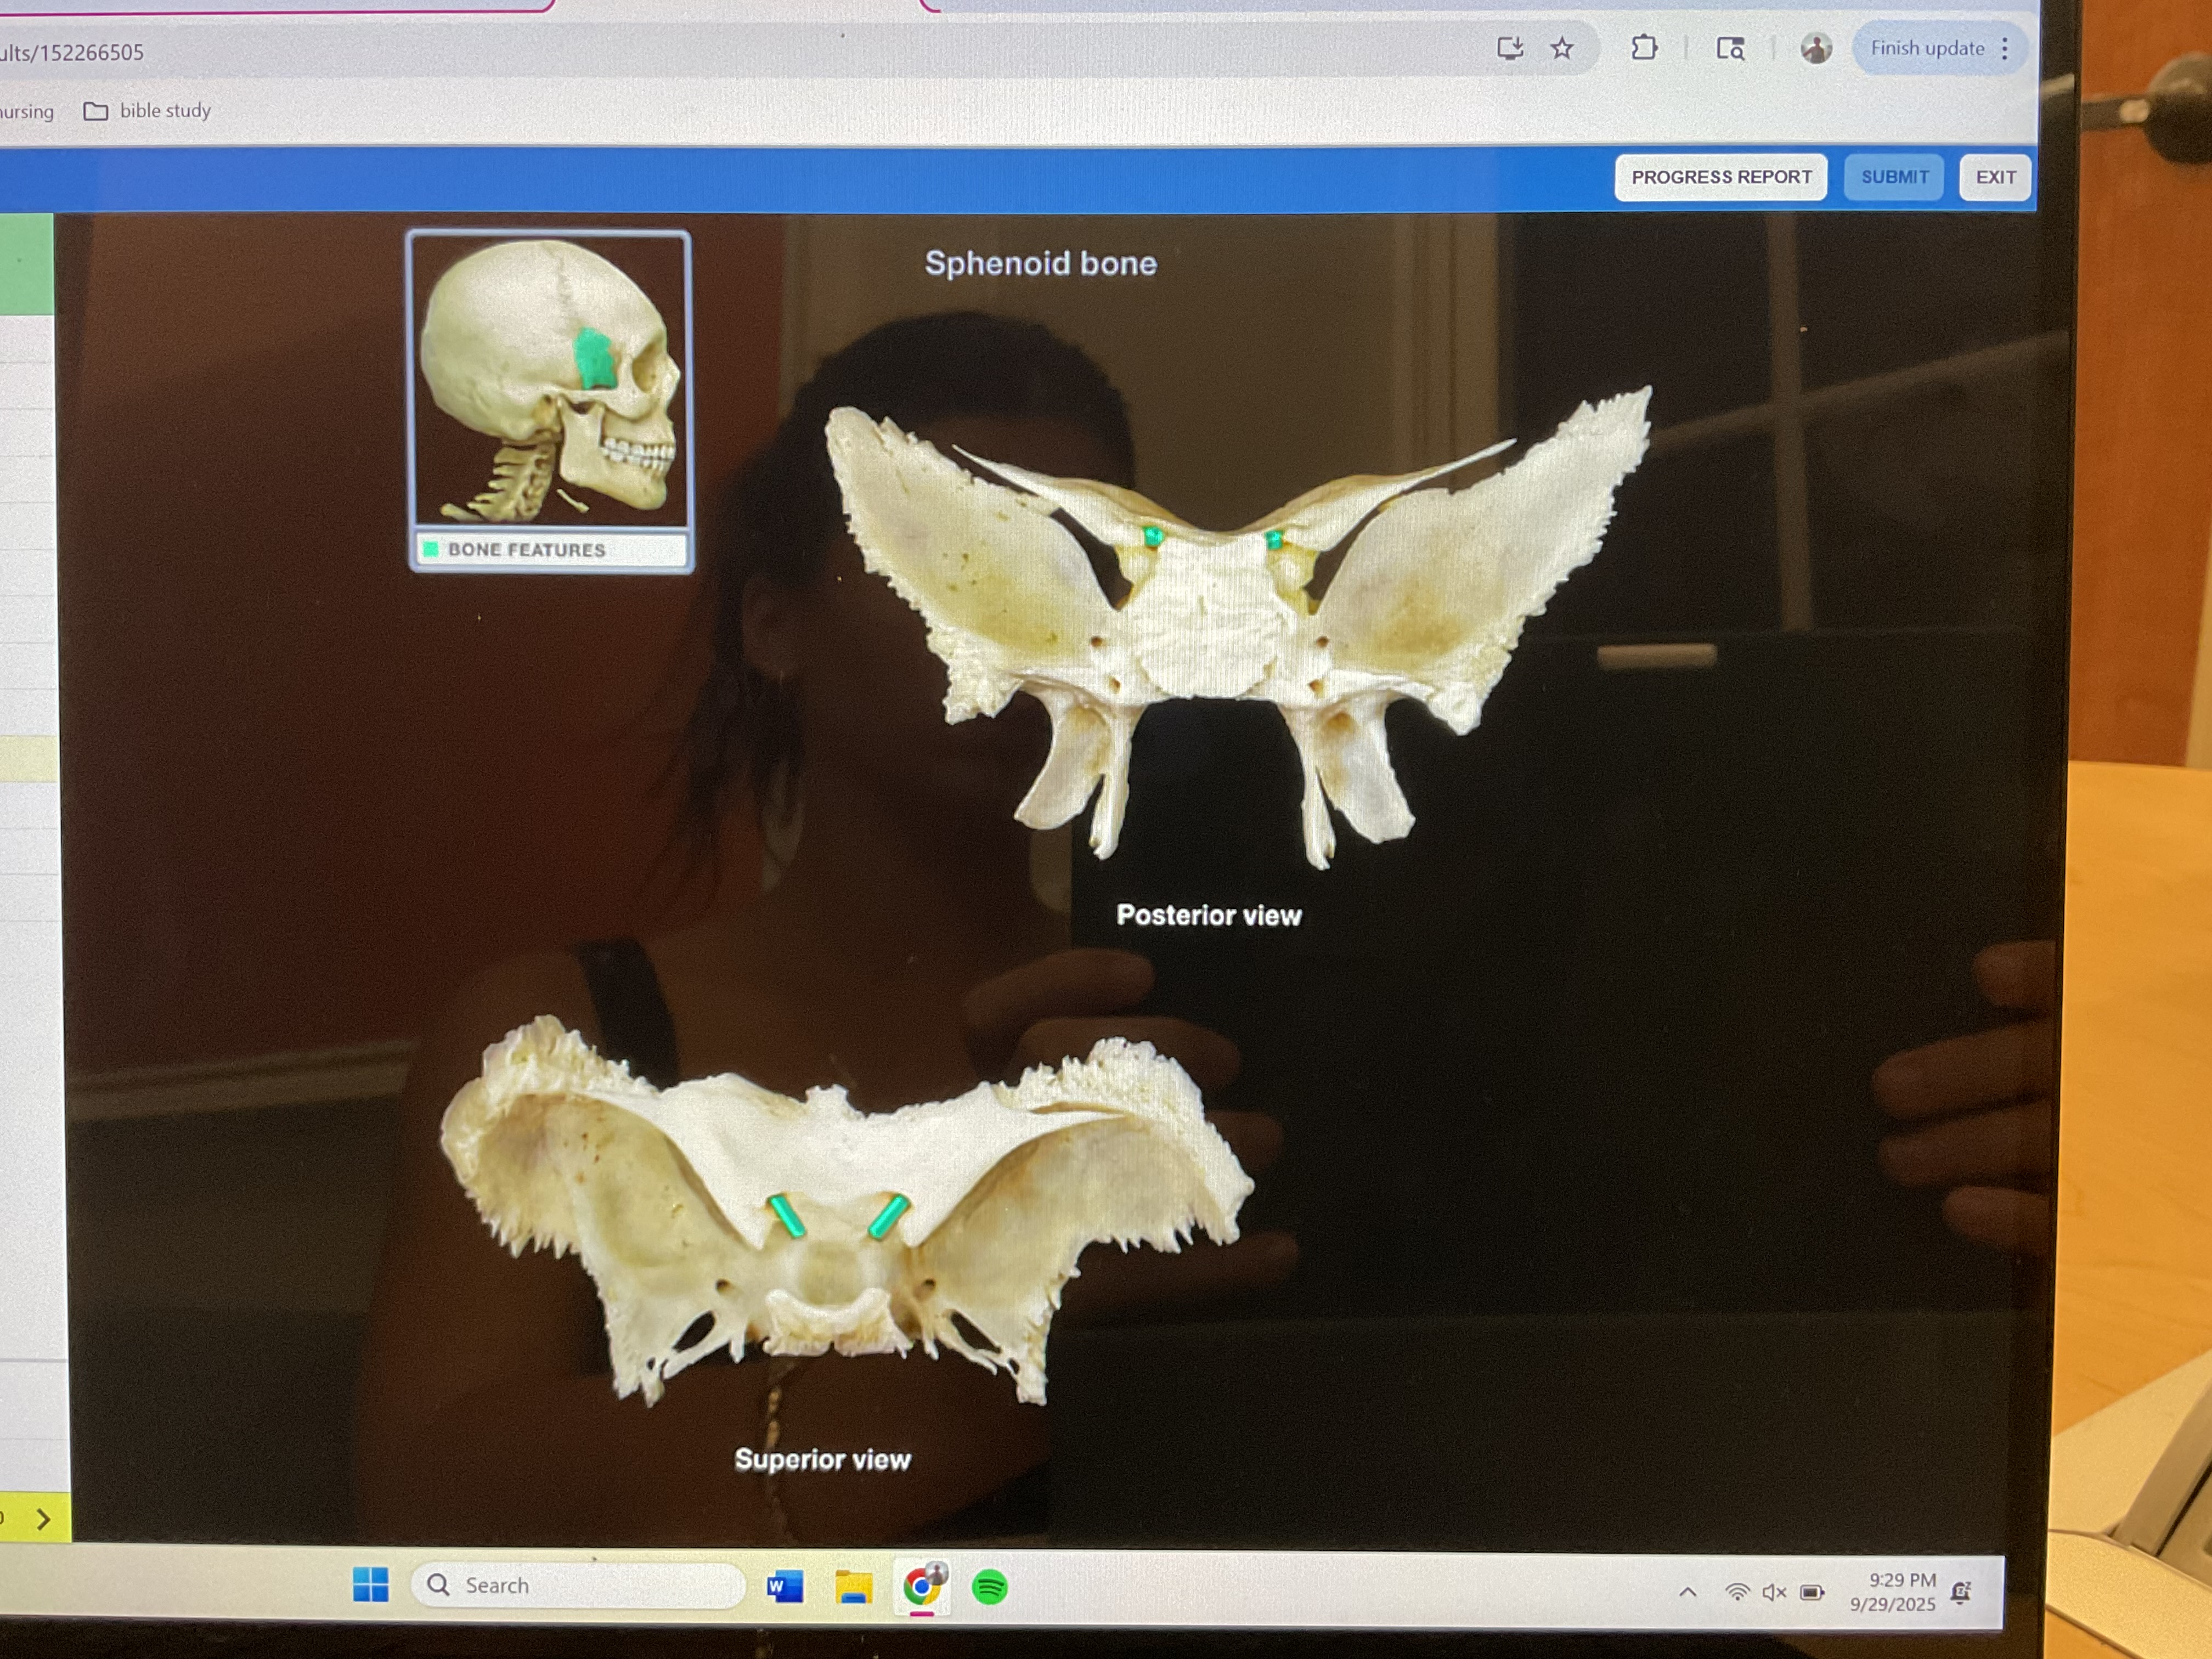Click the install app icon in address bar
Screen dimensions: 2212x1659
pyautogui.click(x=1510, y=49)
